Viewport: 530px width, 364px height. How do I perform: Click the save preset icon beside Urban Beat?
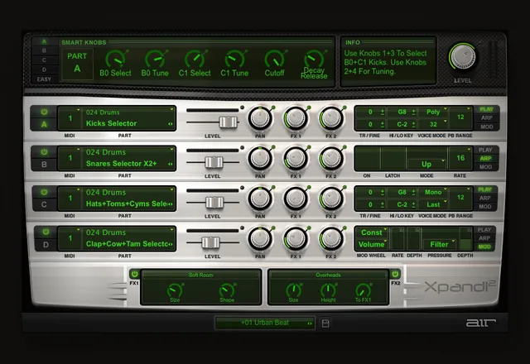(325, 323)
